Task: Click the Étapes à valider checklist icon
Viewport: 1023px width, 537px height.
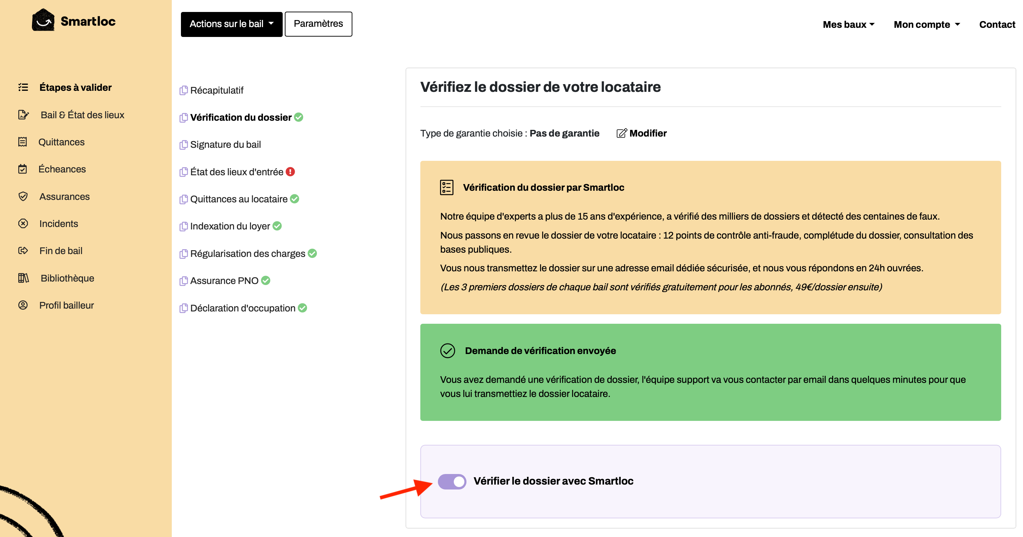Action: coord(23,87)
